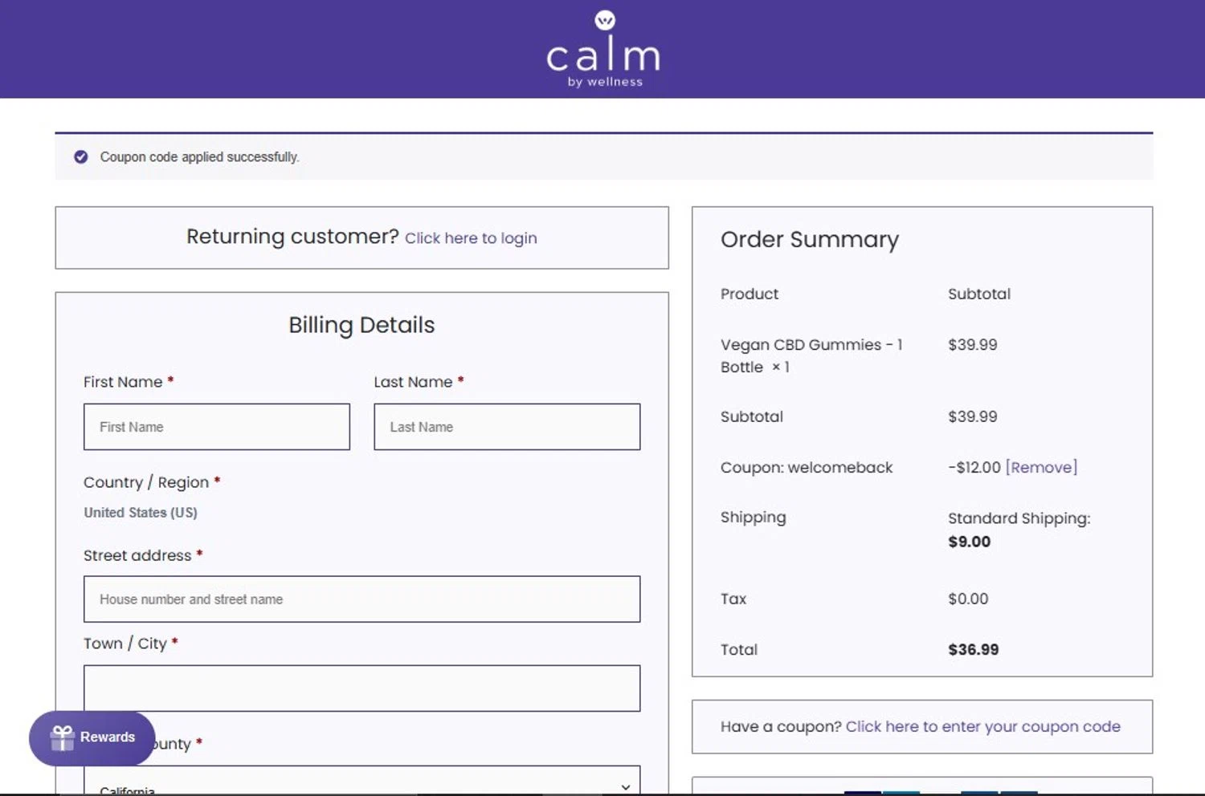Viewport: 1205px width, 796px height.
Task: Open the Rewards widget
Action: 92,737
